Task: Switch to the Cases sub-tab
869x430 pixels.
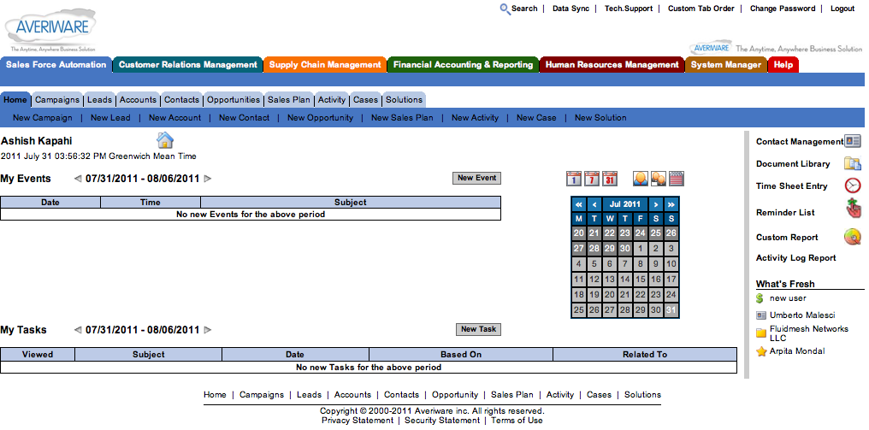Action: pos(366,100)
